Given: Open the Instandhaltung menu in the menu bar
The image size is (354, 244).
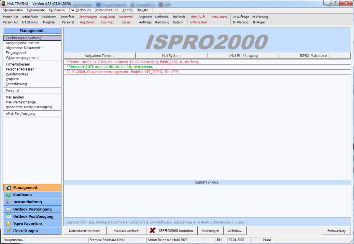Looking at the screenshot, I should click(x=107, y=10).
